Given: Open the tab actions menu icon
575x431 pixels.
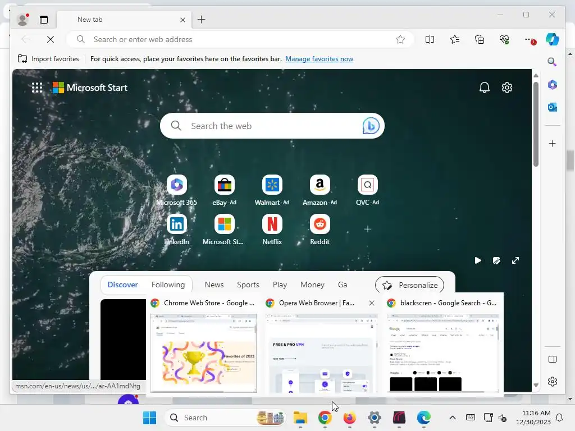Looking at the screenshot, I should [x=44, y=20].
